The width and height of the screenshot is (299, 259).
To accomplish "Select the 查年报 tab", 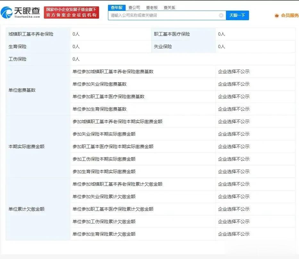I will (116, 7).
